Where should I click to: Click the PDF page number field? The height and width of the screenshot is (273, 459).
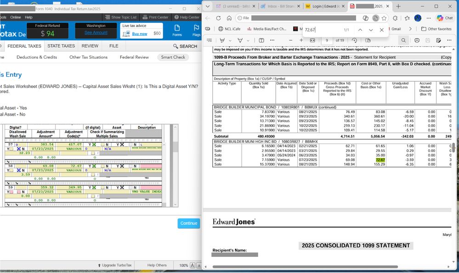(327, 40)
